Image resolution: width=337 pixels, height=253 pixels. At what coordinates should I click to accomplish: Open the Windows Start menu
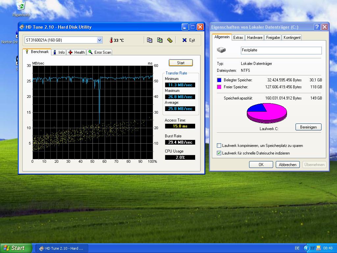[16, 248]
